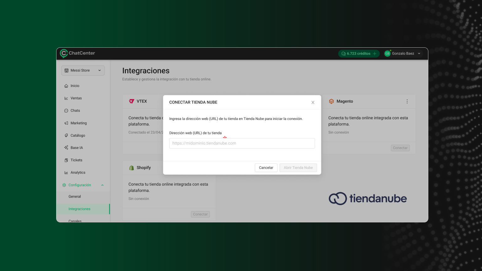Viewport: 482px width, 271px height.
Task: Select Integraciones in the sidebar
Action: [x=79, y=209]
